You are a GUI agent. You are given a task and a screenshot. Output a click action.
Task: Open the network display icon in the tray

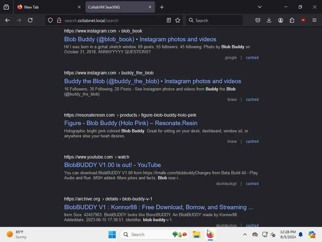point(265,234)
